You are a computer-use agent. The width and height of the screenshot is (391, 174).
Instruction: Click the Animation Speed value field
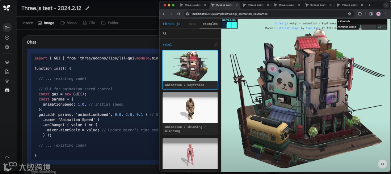pyautogui.click(x=382, y=27)
